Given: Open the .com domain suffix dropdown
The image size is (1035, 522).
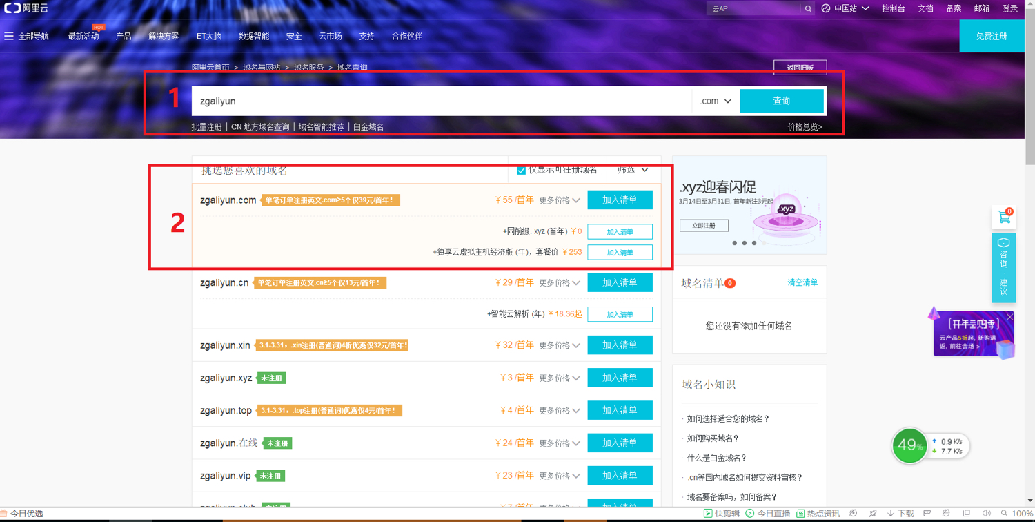Looking at the screenshot, I should click(x=716, y=101).
